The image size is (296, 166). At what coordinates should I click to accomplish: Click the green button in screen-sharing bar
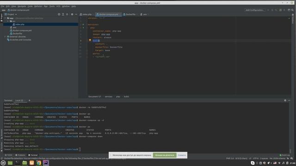pos(165,155)
